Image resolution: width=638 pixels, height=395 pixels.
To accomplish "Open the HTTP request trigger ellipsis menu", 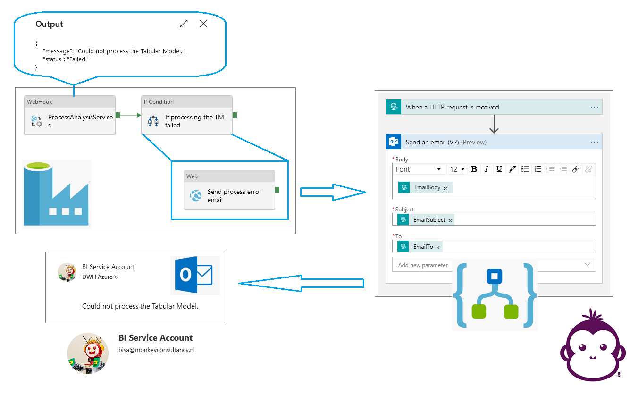I will pos(595,107).
